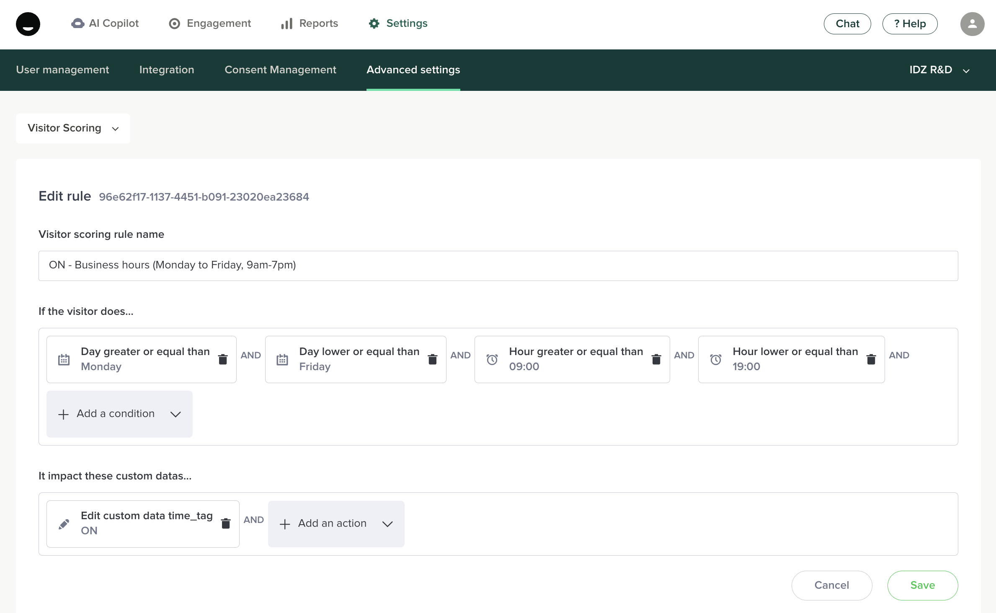Expand the Add a condition dropdown

tap(119, 414)
